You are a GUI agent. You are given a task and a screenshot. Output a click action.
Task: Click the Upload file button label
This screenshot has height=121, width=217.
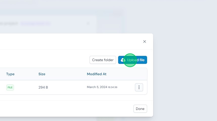(136, 60)
